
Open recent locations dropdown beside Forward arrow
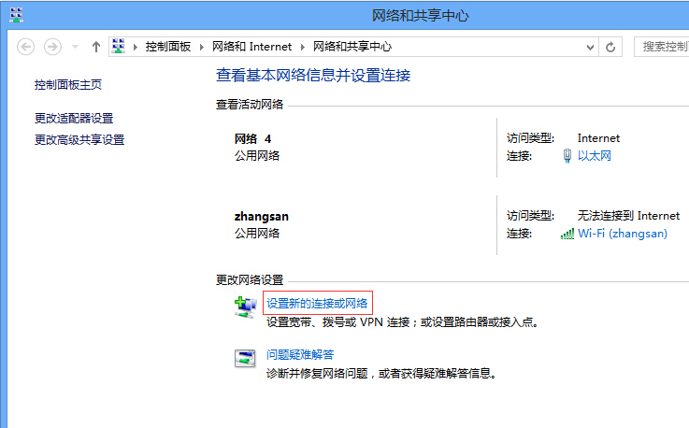point(74,47)
